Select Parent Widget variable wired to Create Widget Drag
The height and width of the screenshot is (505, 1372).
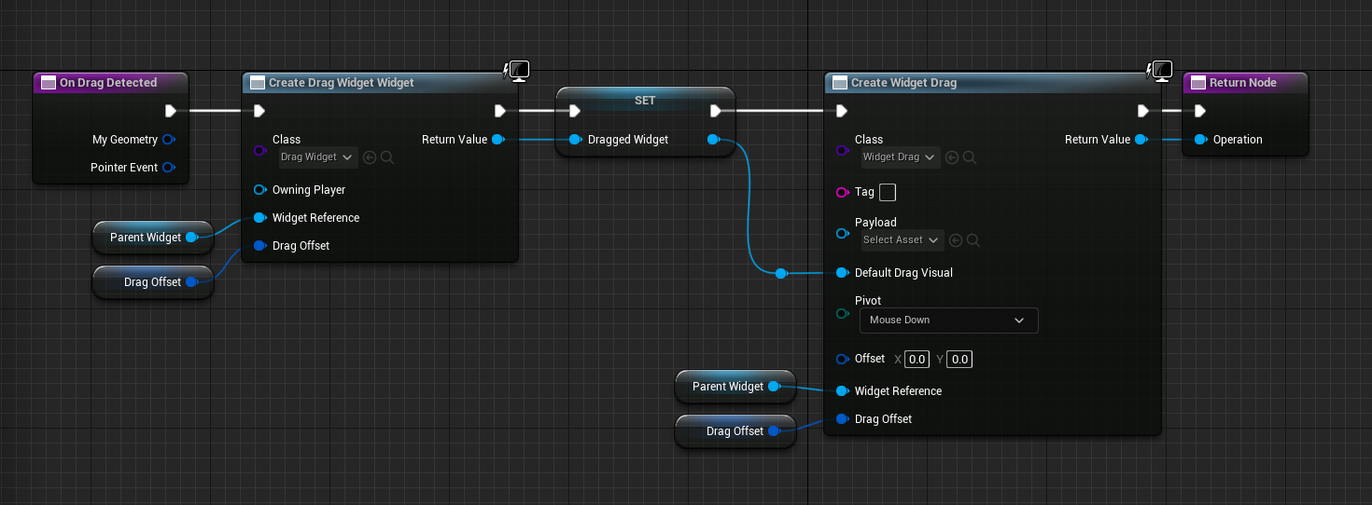click(x=735, y=387)
